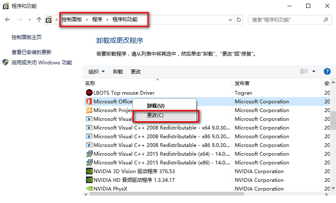This screenshot has height=203, width=336.
Task: Click 卸载 in the toolbar
Action: pyautogui.click(x=118, y=72)
